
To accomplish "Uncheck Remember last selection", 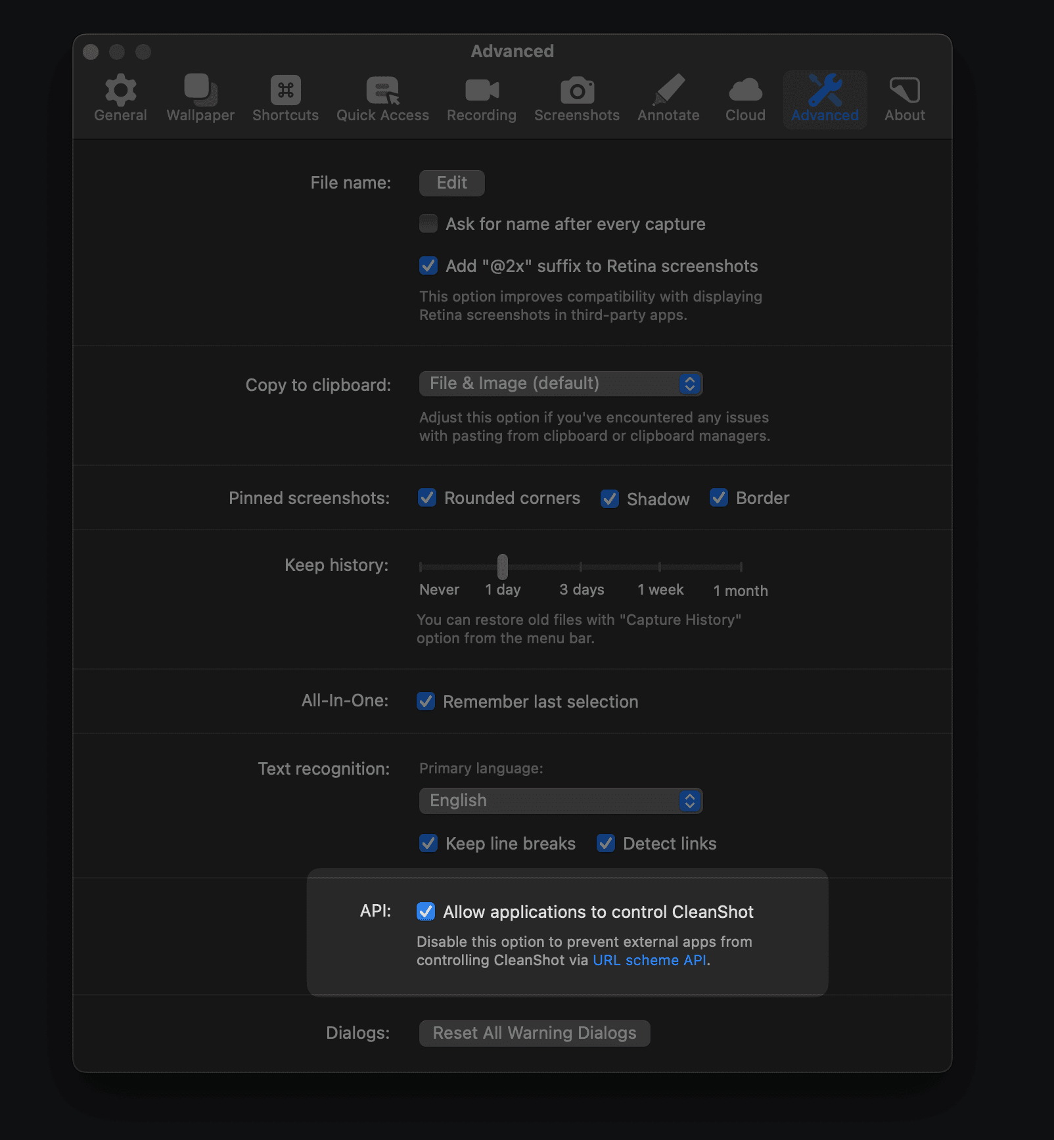I will click(426, 701).
